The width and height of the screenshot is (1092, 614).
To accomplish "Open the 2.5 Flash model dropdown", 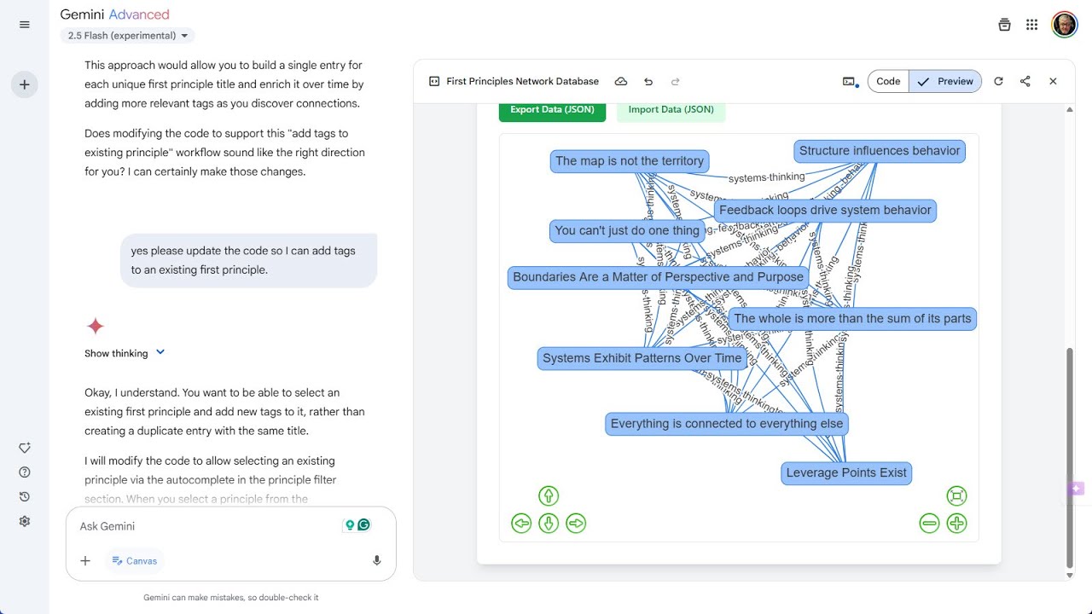I will pyautogui.click(x=128, y=36).
